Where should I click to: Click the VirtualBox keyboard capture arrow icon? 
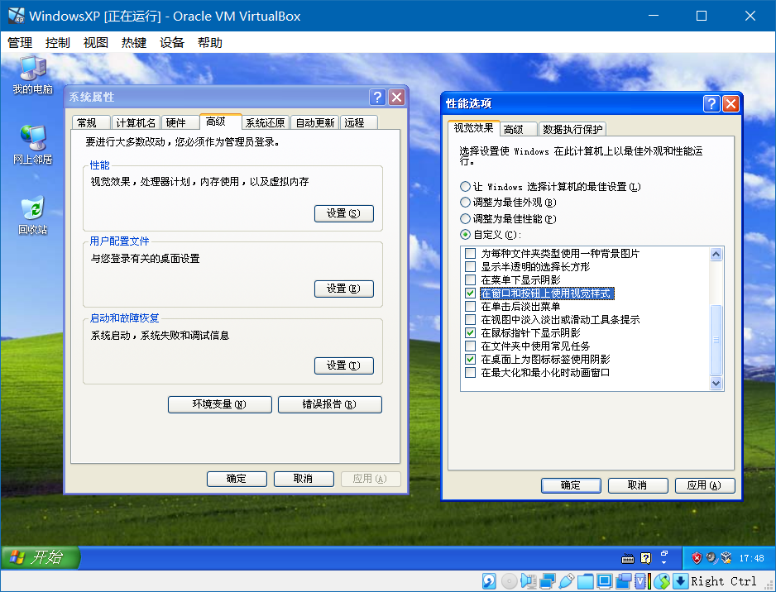coord(681,581)
